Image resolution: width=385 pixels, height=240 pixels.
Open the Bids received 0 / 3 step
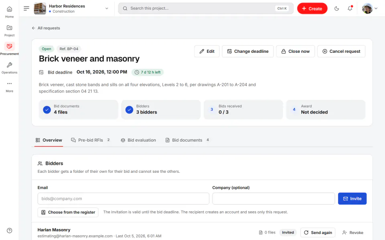tap(243, 110)
